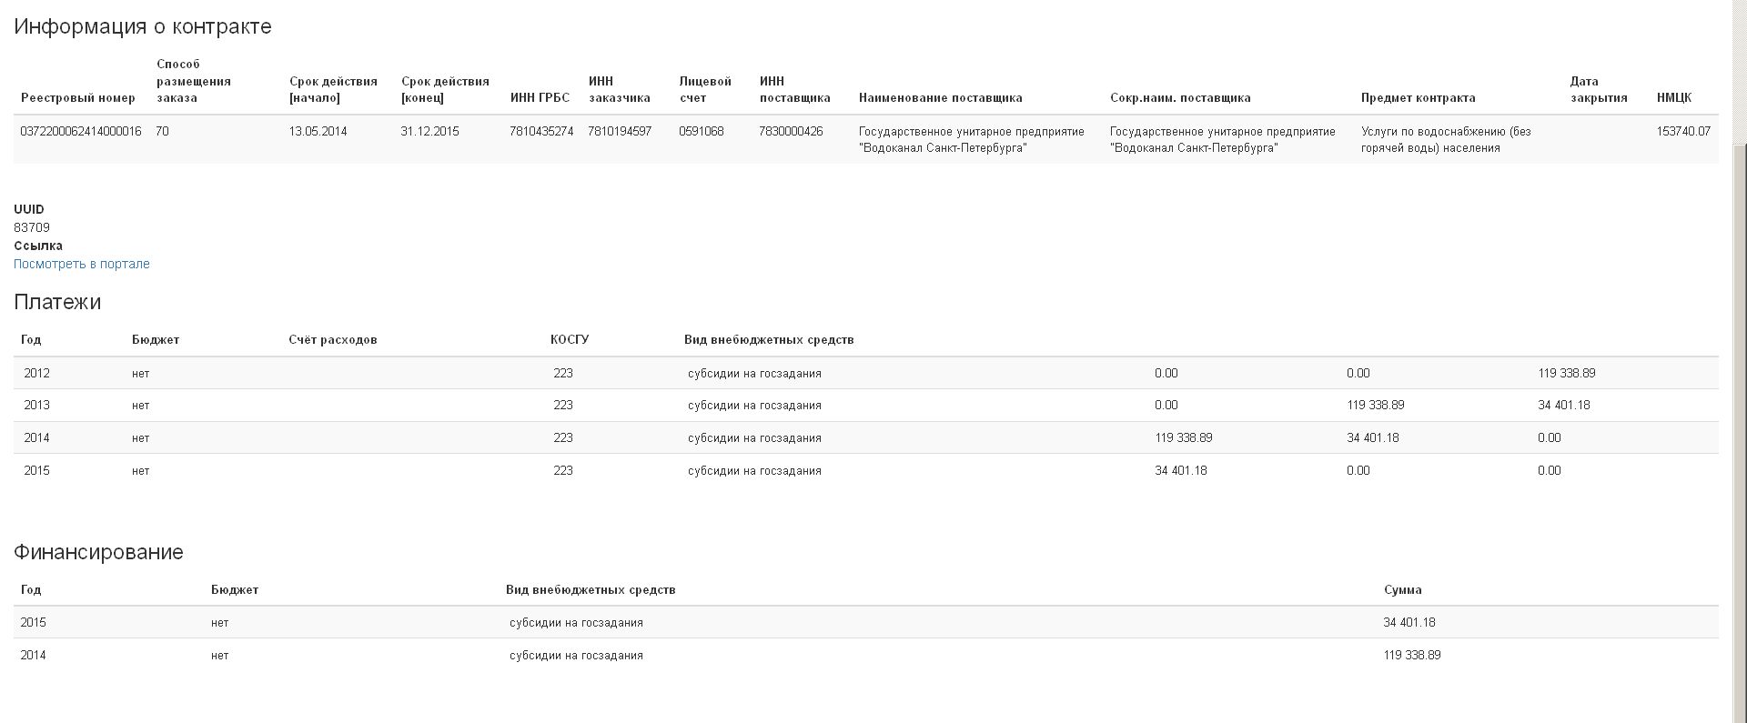Click 'Счёт расходов' header in Платежи table

[x=332, y=339]
